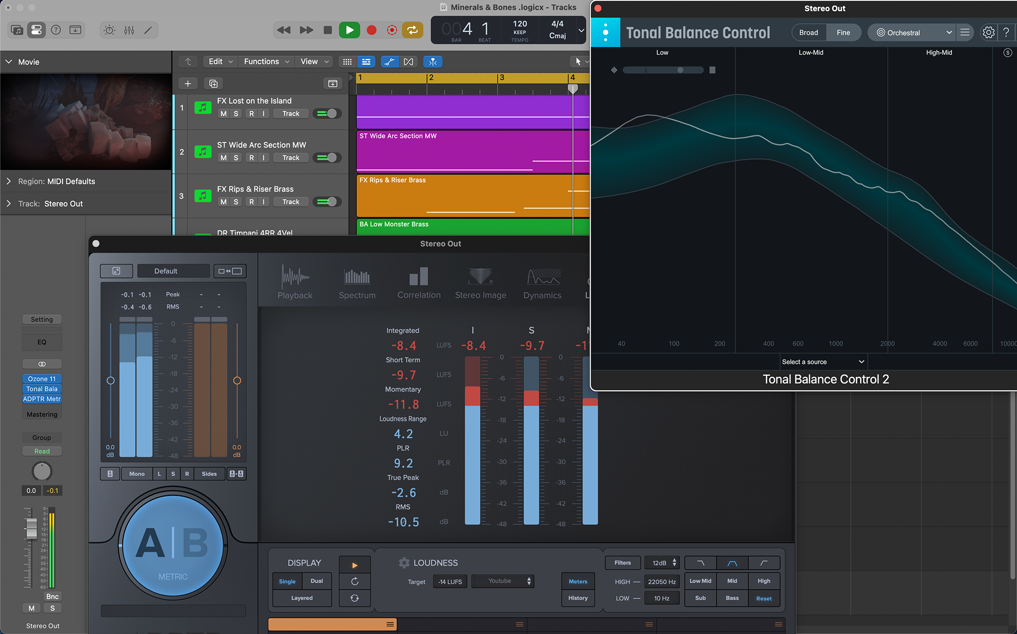The height and width of the screenshot is (634, 1017).
Task: Toggle automation curve icon in toolbar
Action: coord(389,62)
